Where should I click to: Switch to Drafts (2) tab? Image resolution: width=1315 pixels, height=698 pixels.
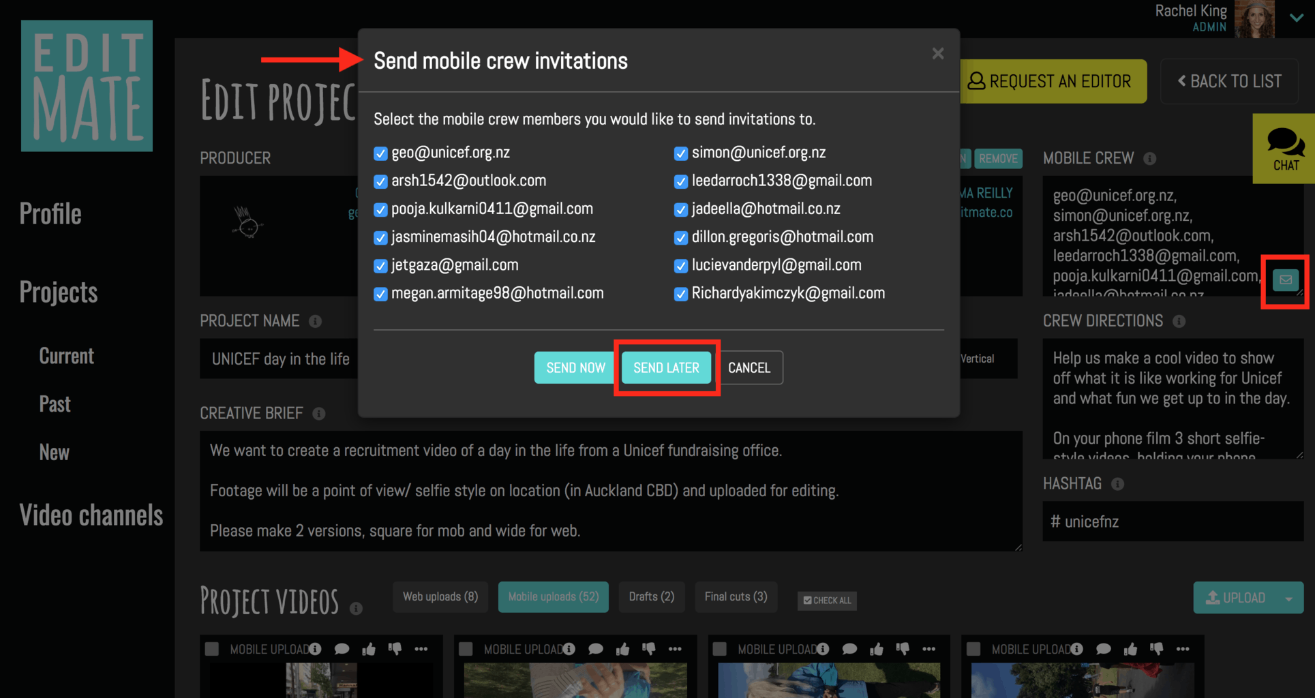coord(652,597)
